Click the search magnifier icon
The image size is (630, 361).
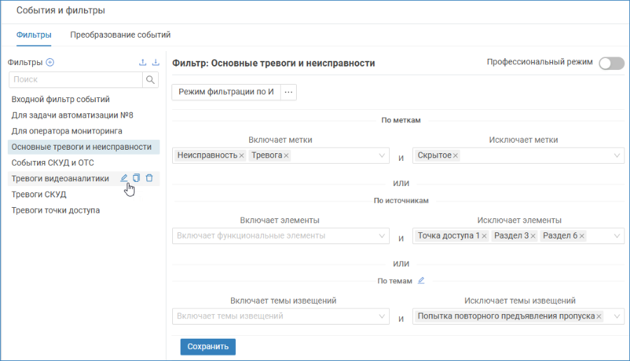[x=150, y=80]
